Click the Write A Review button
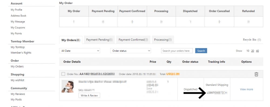This screenshot has width=270, height=107. point(89,95)
